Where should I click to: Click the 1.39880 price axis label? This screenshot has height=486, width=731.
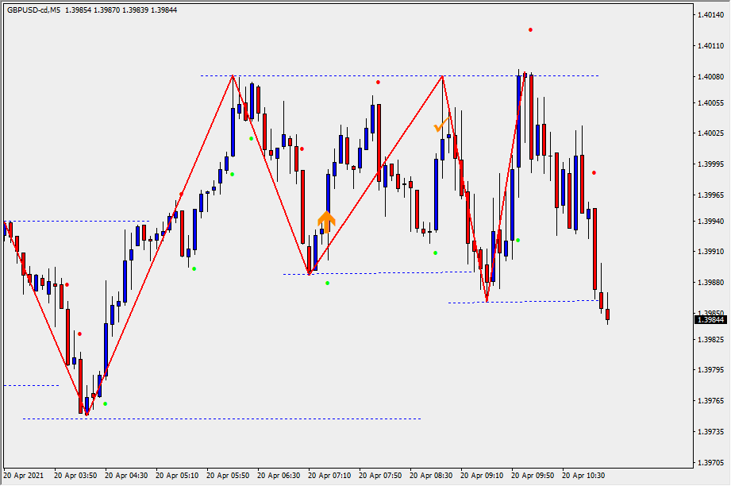coord(711,282)
